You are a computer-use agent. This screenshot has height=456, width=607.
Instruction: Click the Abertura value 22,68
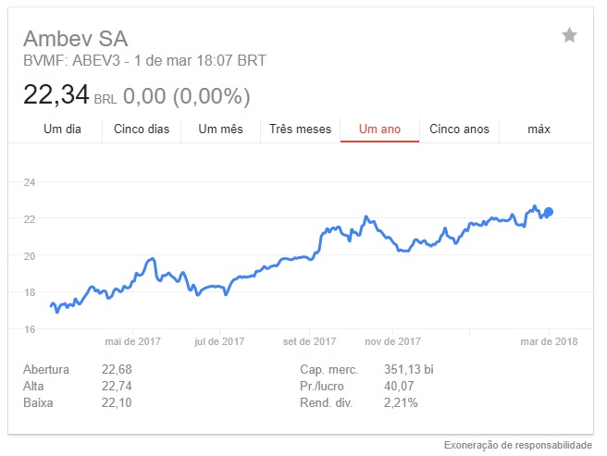click(117, 369)
